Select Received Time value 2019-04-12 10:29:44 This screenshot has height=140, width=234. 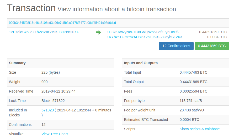[x=58, y=91]
